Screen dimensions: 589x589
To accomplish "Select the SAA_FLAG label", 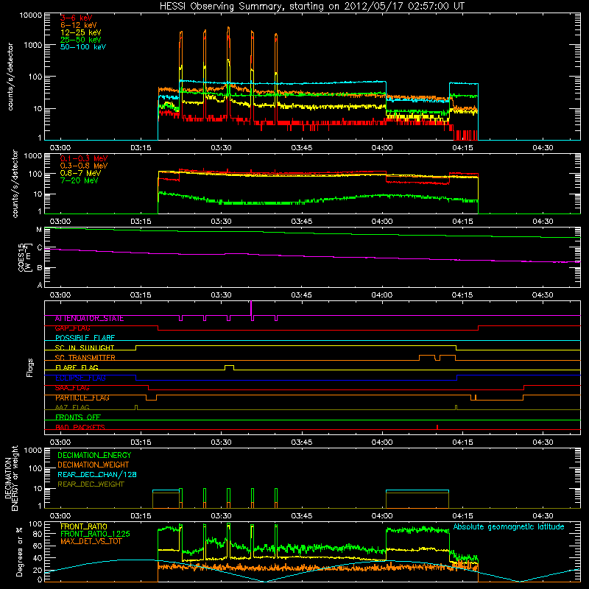I will pos(72,388).
